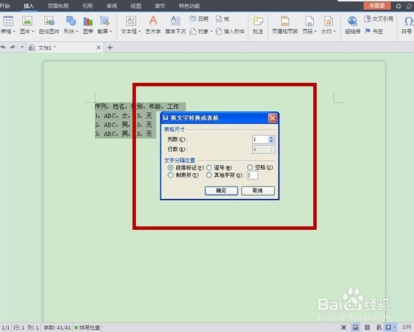Click the Redo arrow in quick access

[x=12, y=47]
